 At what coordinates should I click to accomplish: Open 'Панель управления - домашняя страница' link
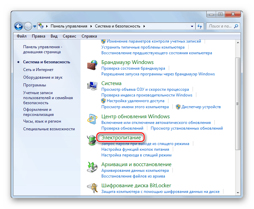click(43, 49)
